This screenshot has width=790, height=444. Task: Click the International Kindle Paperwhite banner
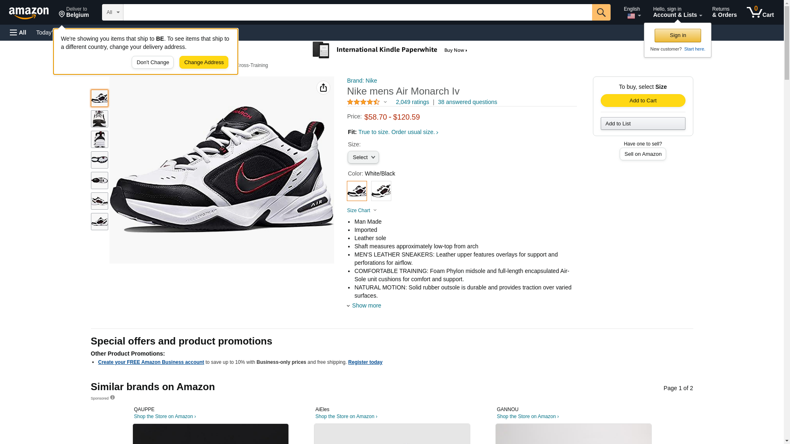tap(390, 50)
